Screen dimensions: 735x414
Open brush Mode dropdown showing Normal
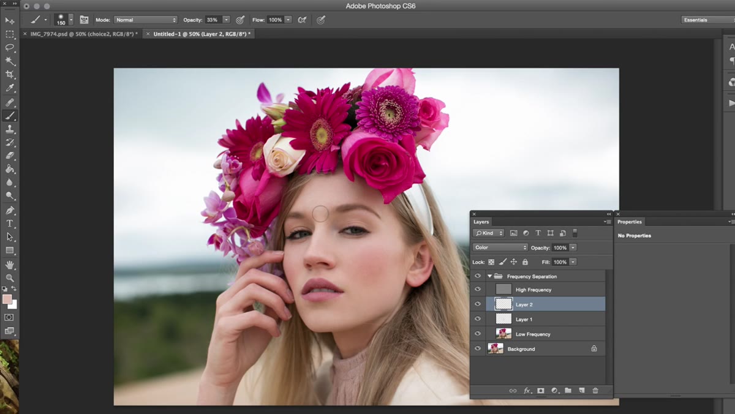[145, 20]
